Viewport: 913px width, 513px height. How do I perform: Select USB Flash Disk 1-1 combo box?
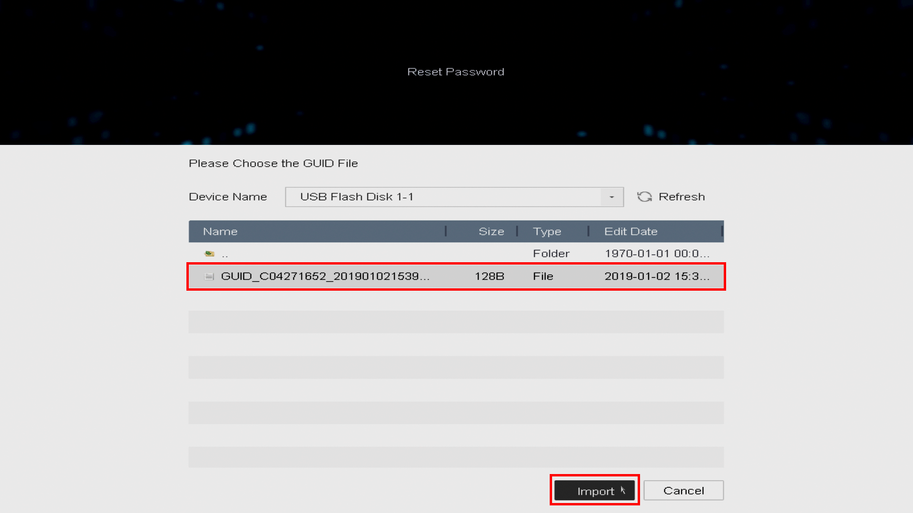pyautogui.click(x=454, y=197)
